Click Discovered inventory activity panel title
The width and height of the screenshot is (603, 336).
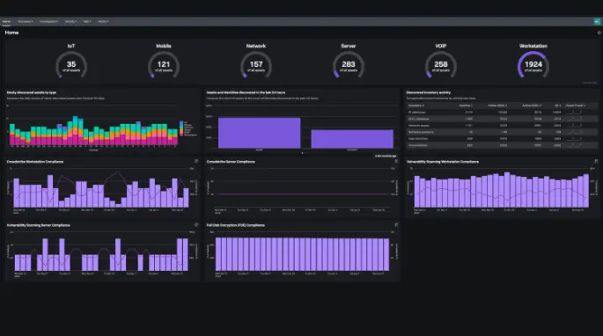click(x=429, y=92)
